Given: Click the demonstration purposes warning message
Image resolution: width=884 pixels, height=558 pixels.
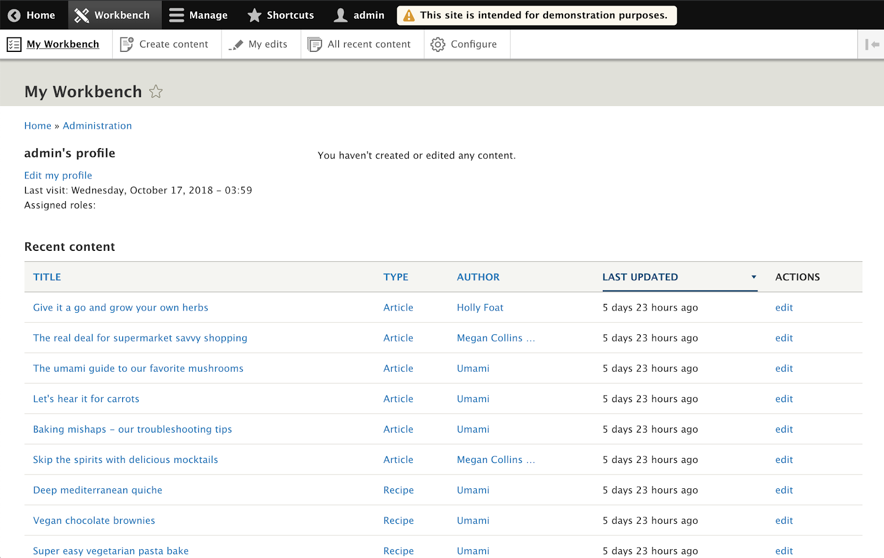Looking at the screenshot, I should (x=536, y=15).
